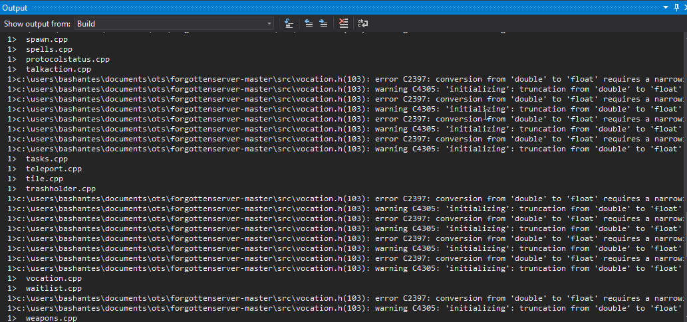Click the 'Show output from:' label
This screenshot has height=322, width=687.
(37, 24)
